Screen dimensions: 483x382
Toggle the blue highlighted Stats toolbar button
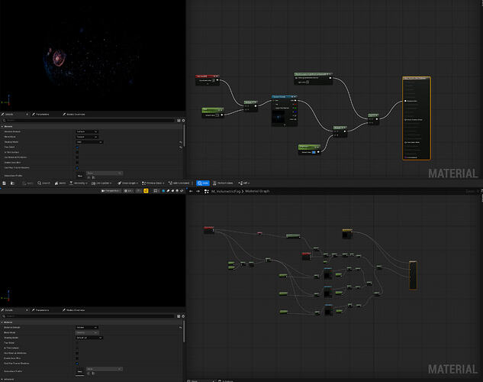point(203,183)
